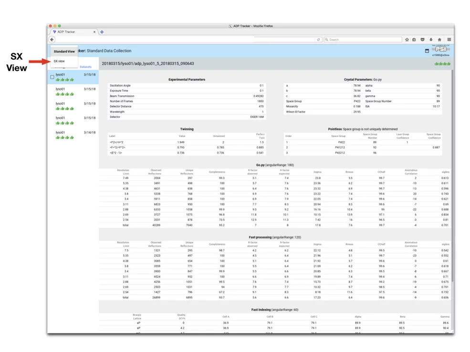The width and height of the screenshot is (470, 352).
Task: Reload the page with the refresh icon
Action: click(x=318, y=40)
